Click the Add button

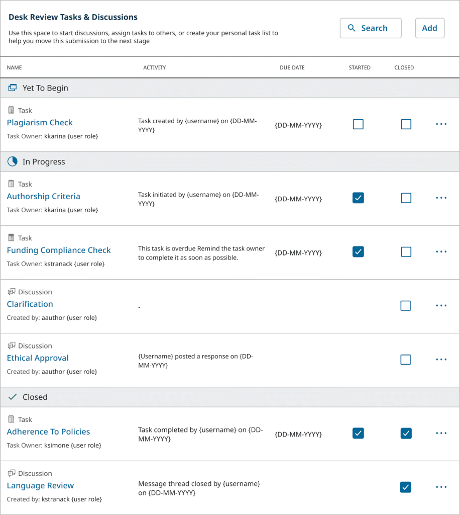coord(429,28)
